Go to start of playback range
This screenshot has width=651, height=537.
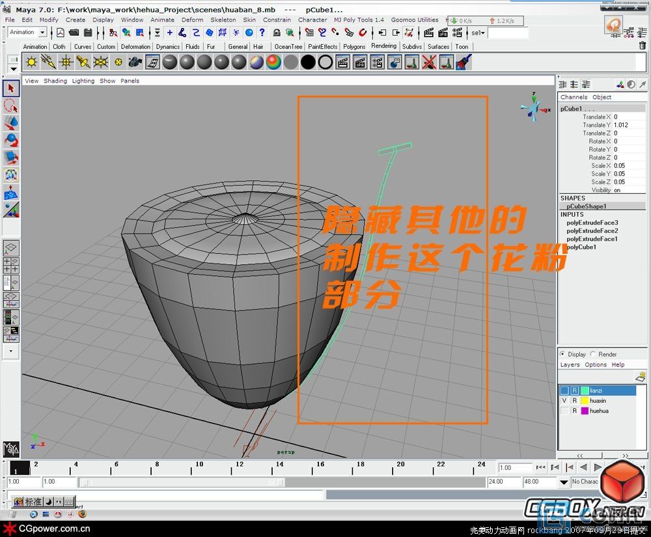[540, 467]
